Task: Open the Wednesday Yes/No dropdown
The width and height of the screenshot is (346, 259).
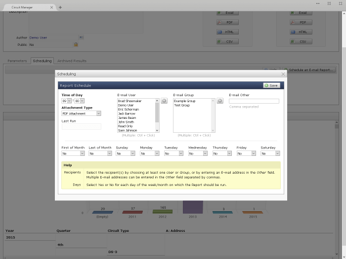Action: [197, 153]
